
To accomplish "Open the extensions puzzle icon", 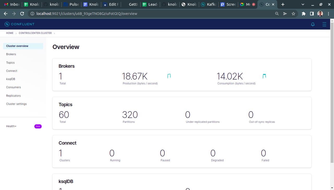I will coord(303,14).
